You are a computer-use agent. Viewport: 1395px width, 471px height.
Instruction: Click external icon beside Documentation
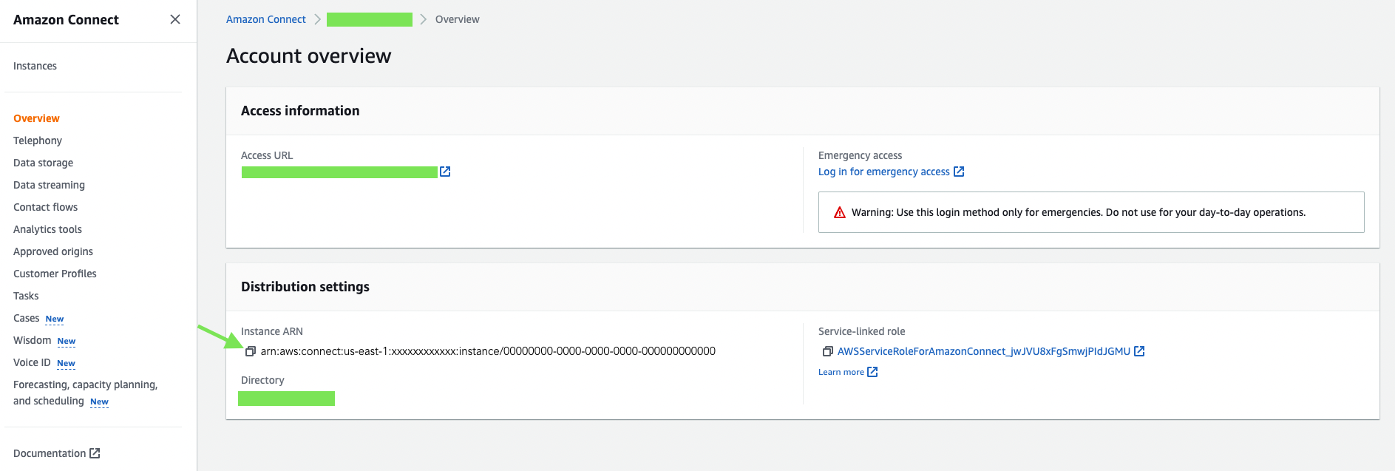click(95, 453)
